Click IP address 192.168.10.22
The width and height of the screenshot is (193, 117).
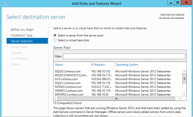100,95
